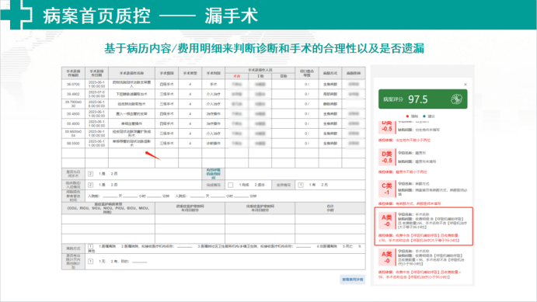Click the surgery code cell 39.4902
This screenshot has width=537, height=302.
point(73,94)
